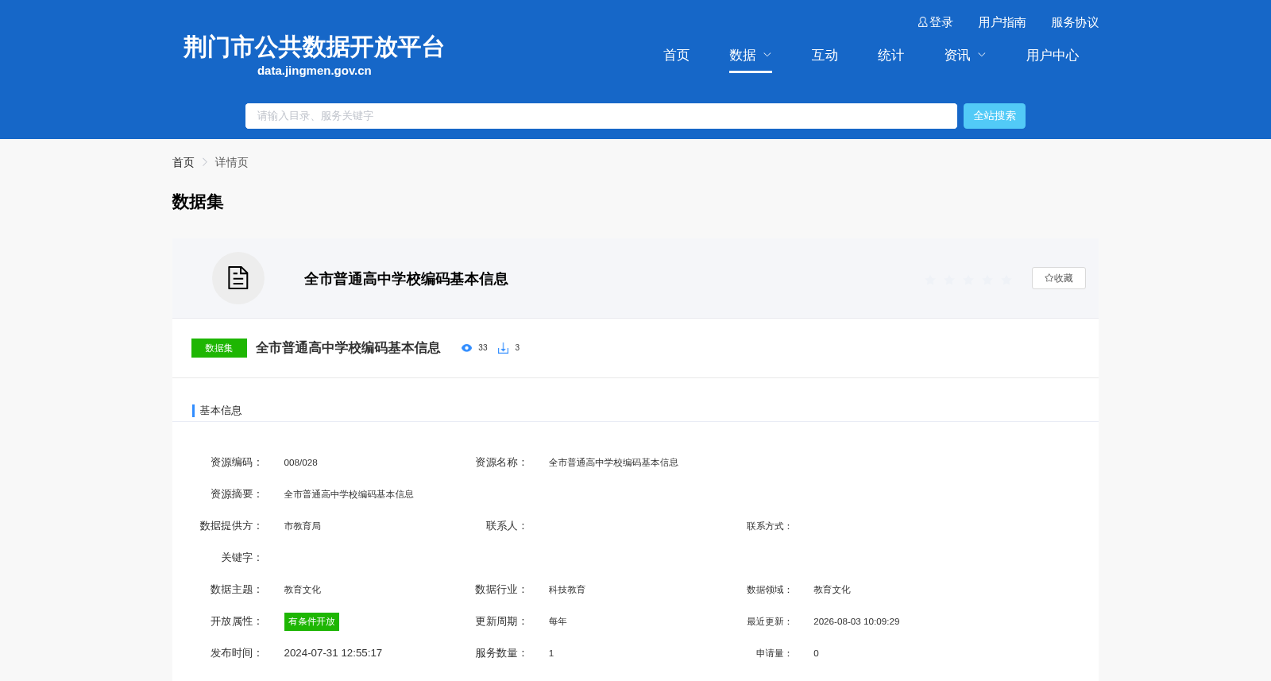Focus the keyword search input field
This screenshot has width=1271, height=681.
tap(601, 116)
